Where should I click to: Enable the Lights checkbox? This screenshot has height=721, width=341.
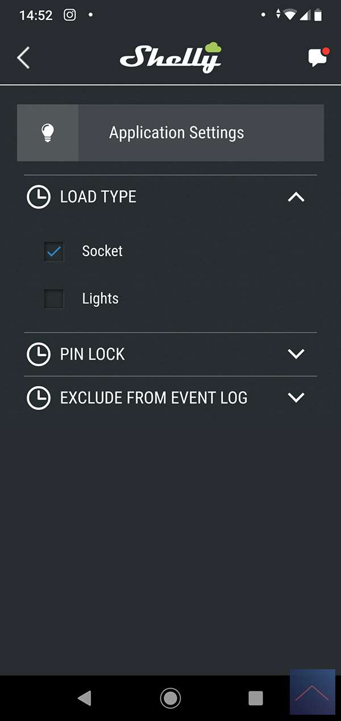pos(54,299)
